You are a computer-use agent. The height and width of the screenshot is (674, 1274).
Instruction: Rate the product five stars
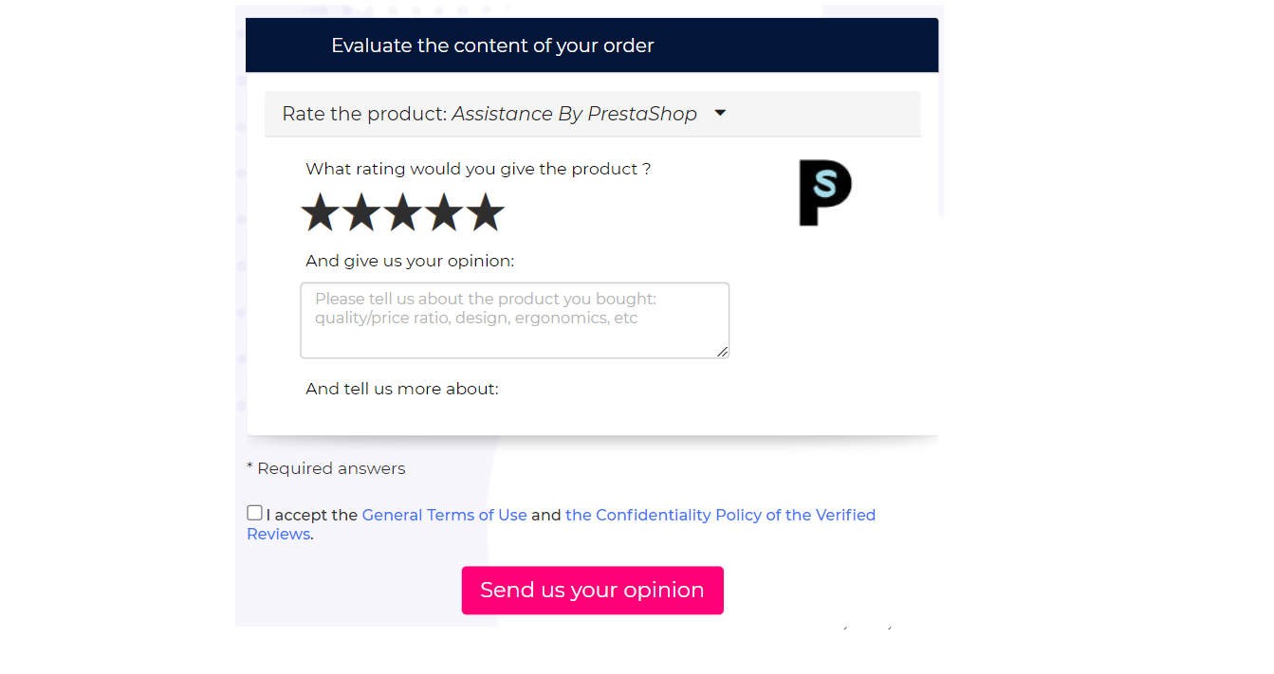486,212
